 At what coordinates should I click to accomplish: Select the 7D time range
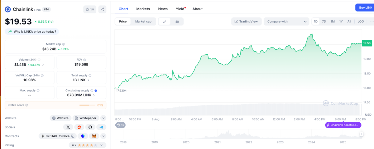coord(324,21)
